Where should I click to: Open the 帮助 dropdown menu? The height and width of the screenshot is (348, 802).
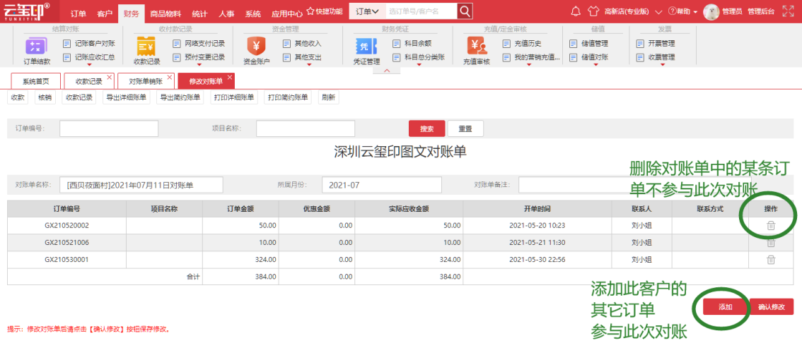click(x=683, y=12)
